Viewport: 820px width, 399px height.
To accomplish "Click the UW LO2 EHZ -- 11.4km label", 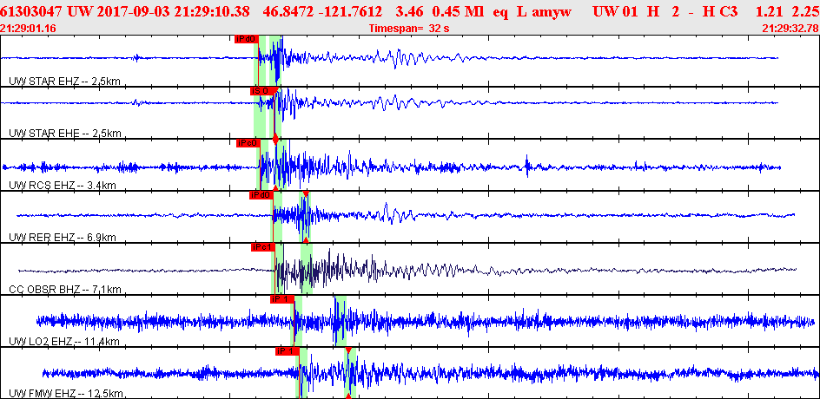I will click(65, 342).
